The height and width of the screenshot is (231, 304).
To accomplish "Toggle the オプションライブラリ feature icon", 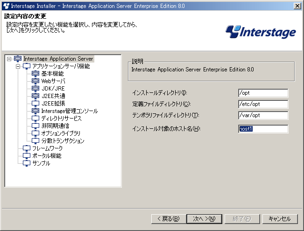I will 35,133.
